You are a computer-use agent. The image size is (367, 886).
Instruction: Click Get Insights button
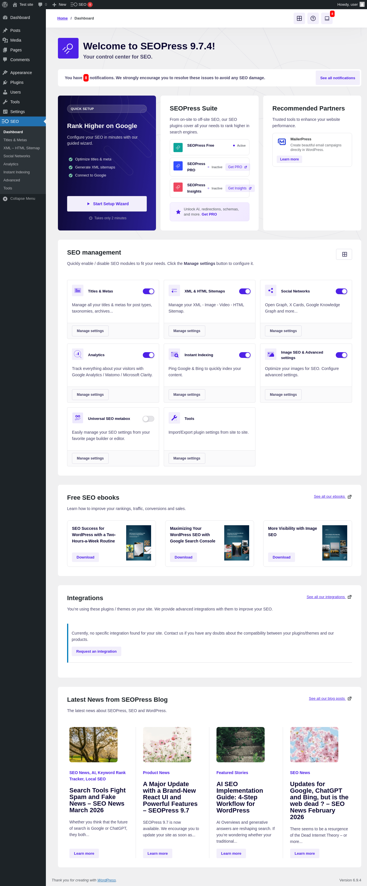click(240, 188)
